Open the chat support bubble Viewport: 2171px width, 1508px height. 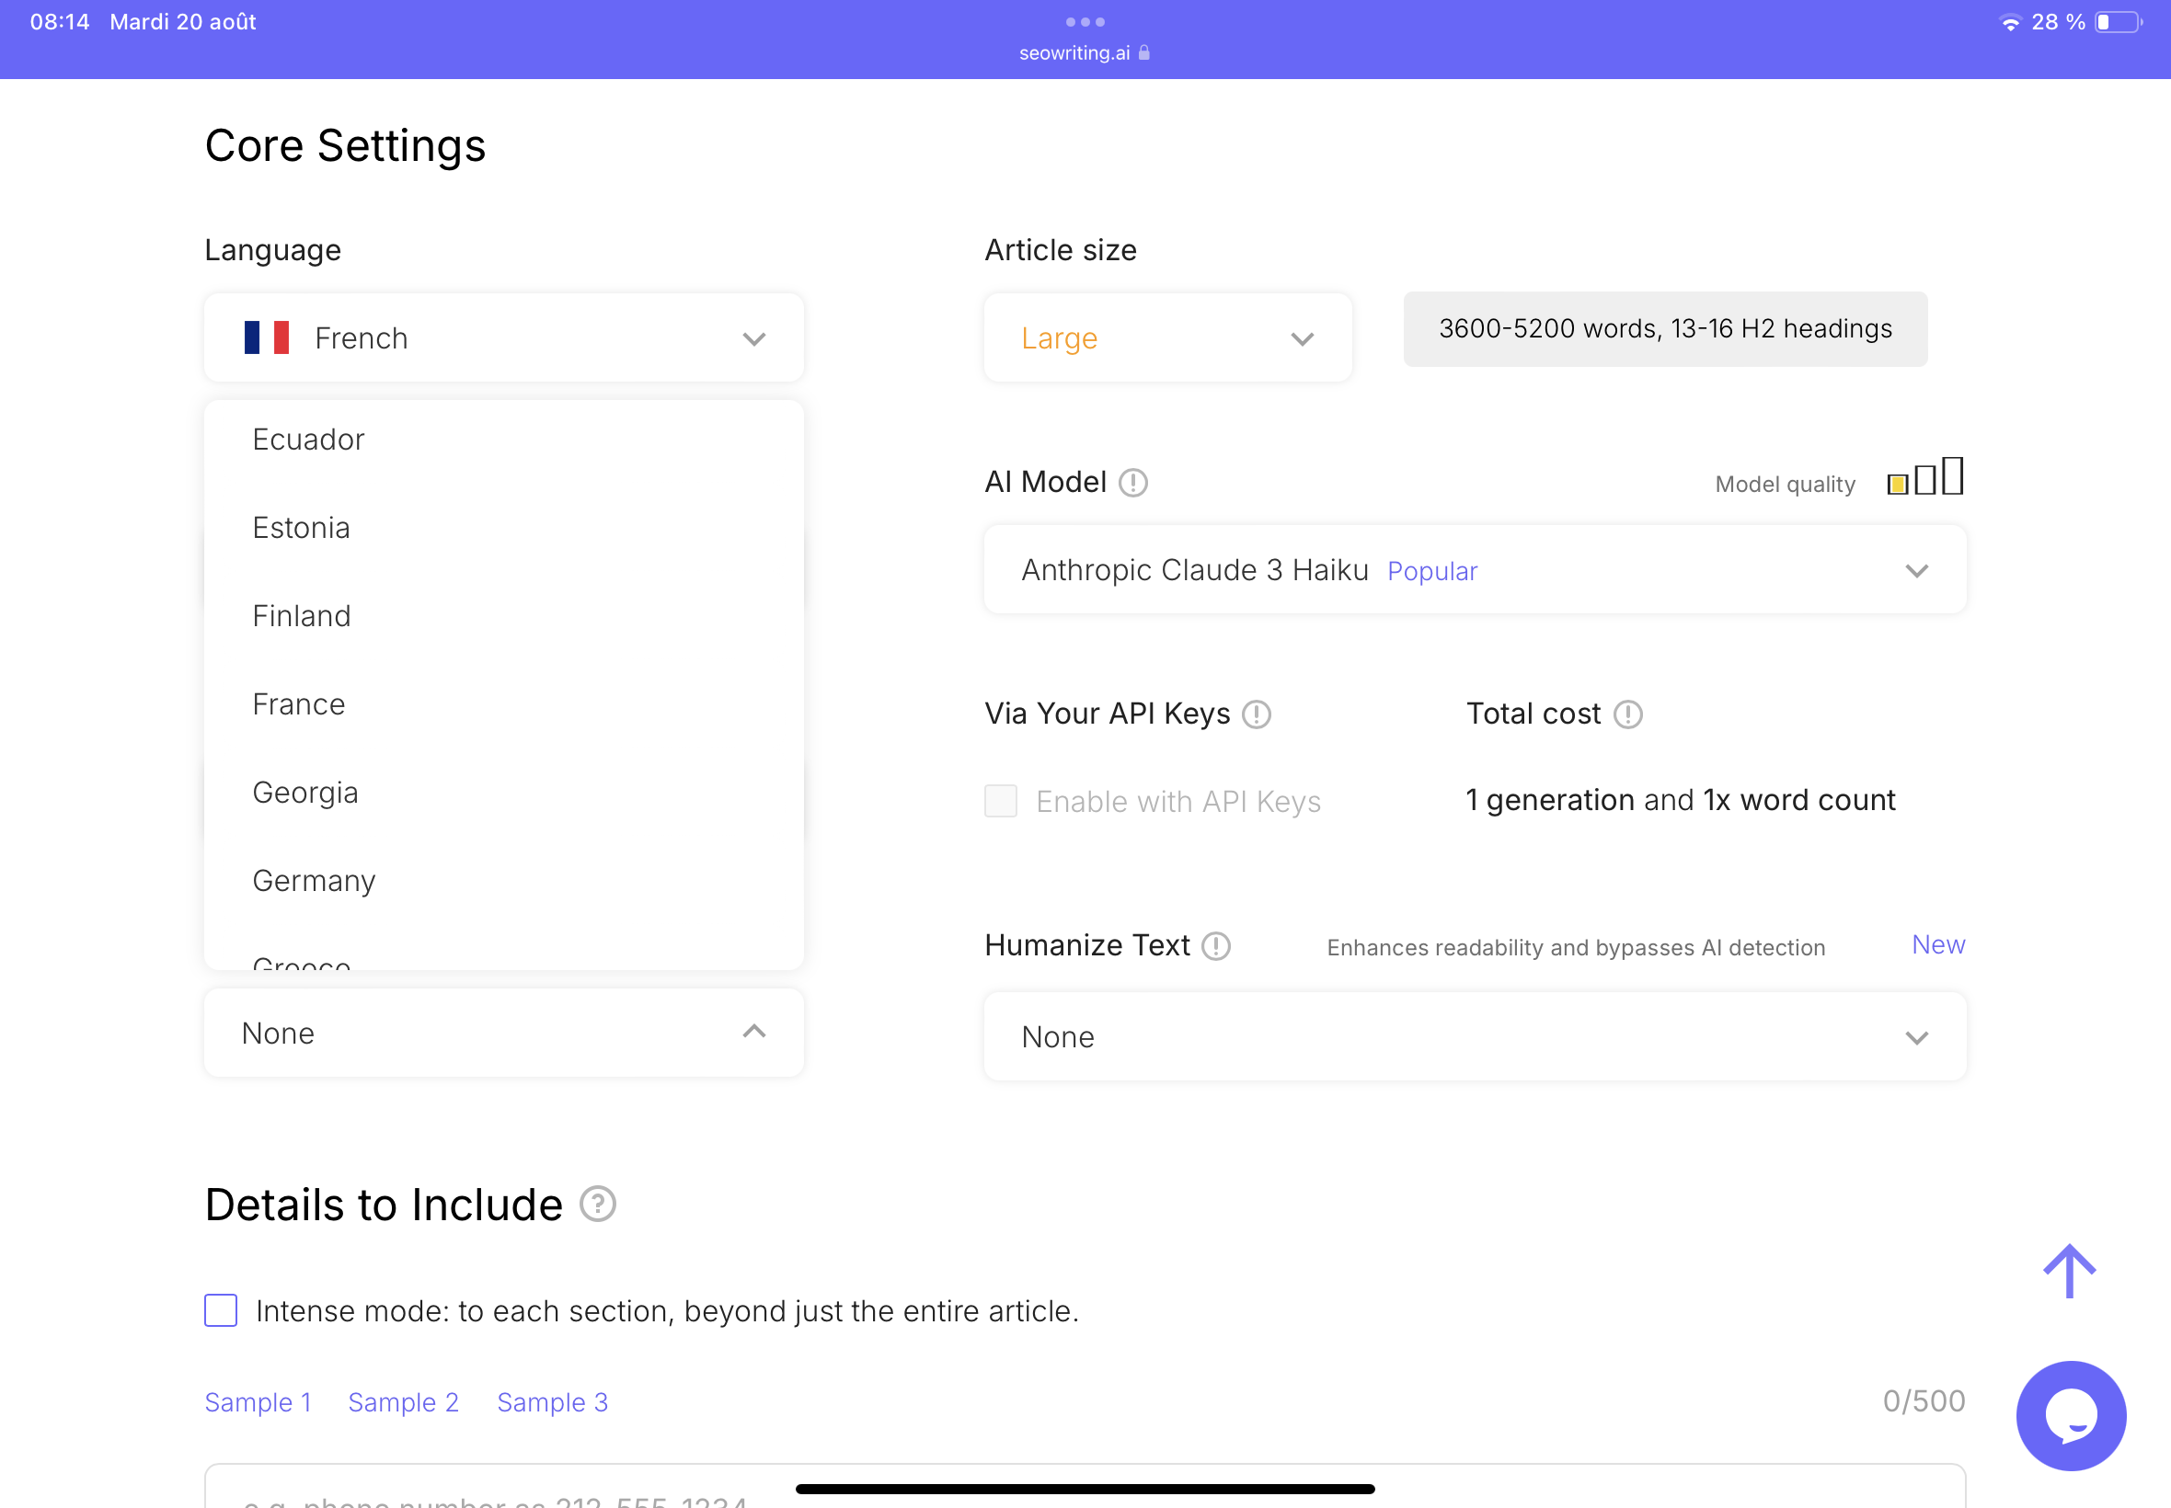(2071, 1415)
